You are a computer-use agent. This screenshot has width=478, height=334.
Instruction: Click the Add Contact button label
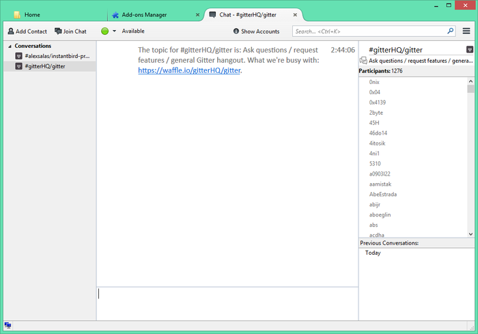(31, 31)
